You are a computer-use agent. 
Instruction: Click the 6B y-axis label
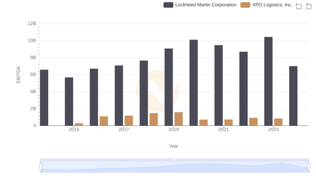click(x=33, y=75)
